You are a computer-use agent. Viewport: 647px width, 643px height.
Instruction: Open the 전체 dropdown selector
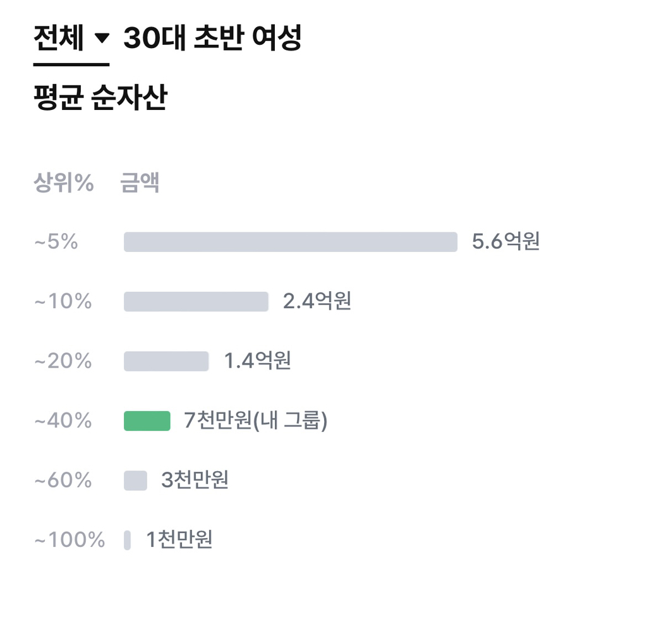[71, 40]
